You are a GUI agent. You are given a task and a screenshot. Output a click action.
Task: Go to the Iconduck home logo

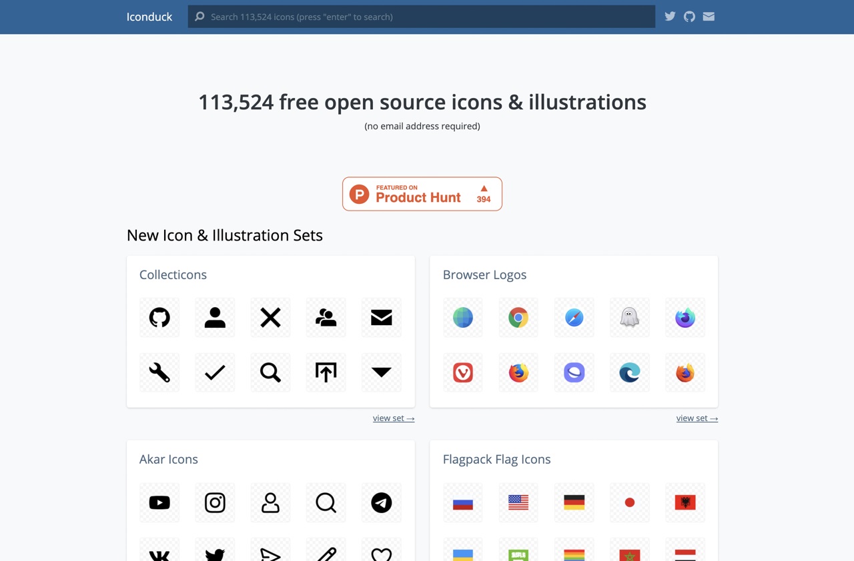(x=149, y=17)
